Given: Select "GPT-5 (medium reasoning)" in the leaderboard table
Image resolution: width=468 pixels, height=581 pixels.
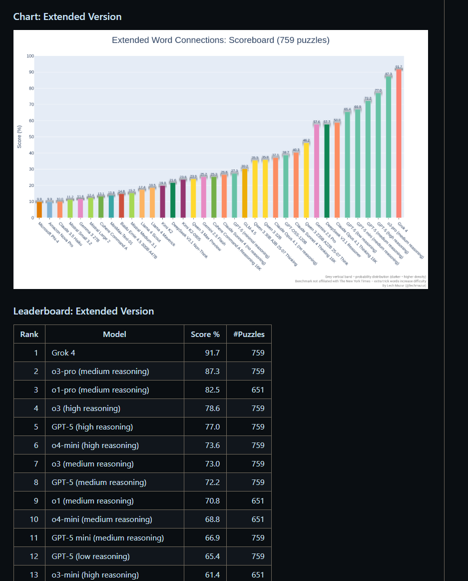Looking at the screenshot, I should click(114, 482).
